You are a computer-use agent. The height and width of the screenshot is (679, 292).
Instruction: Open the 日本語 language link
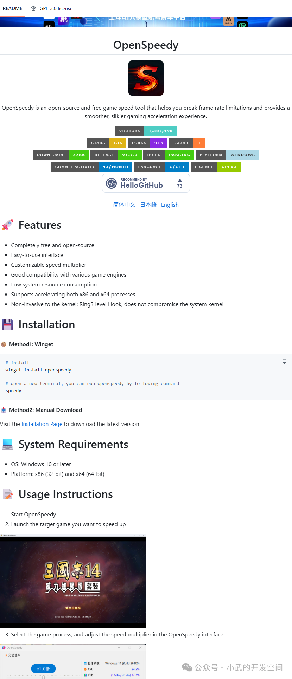point(148,205)
